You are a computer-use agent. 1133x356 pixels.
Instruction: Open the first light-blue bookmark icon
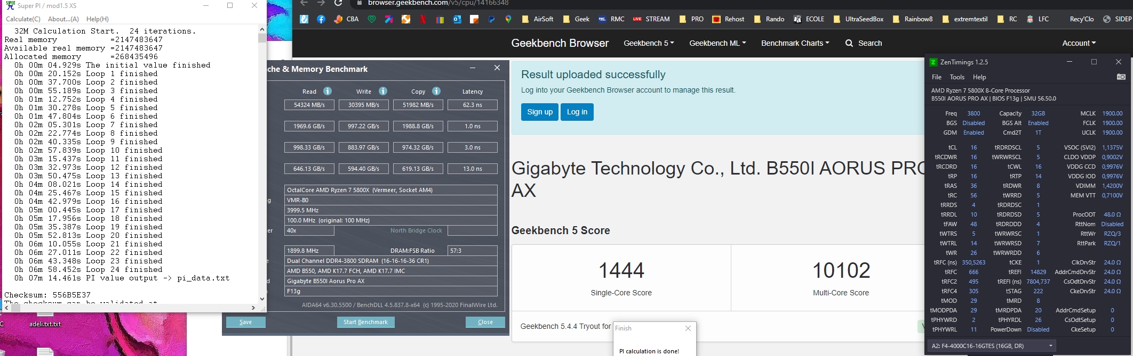[x=304, y=19]
